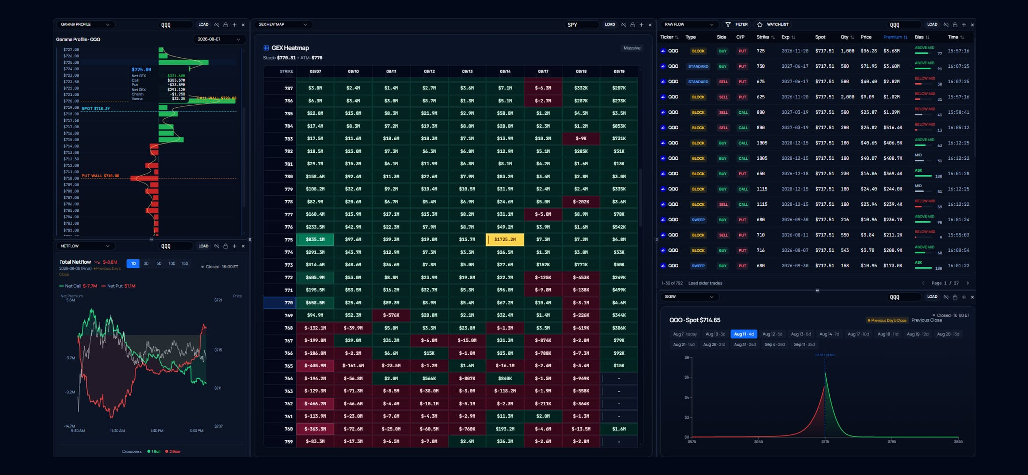Add a panel from Raw Flow header
Viewport: 1028px width, 475px height.
point(964,25)
